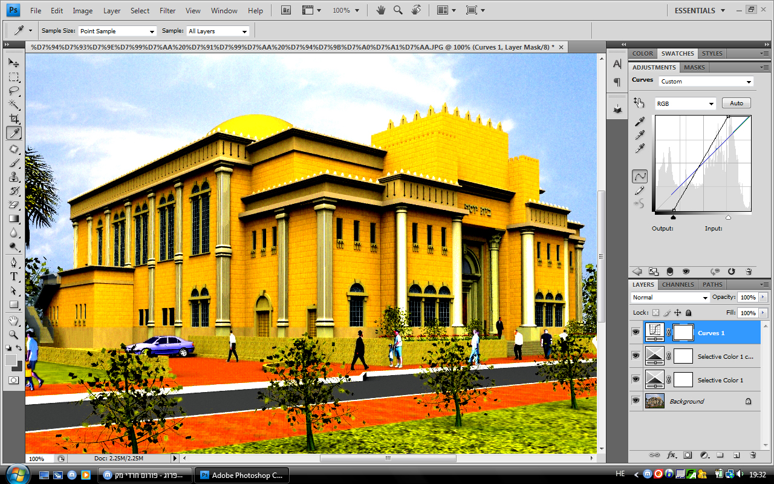Select the Horizontal Type tool
Screen dimensions: 774x484
pos(14,276)
